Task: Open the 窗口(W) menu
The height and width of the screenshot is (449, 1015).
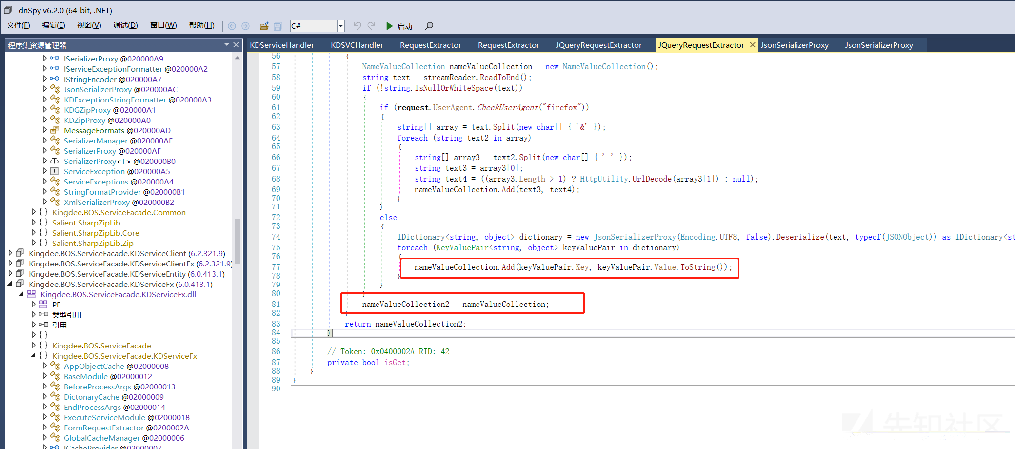Action: tap(163, 25)
